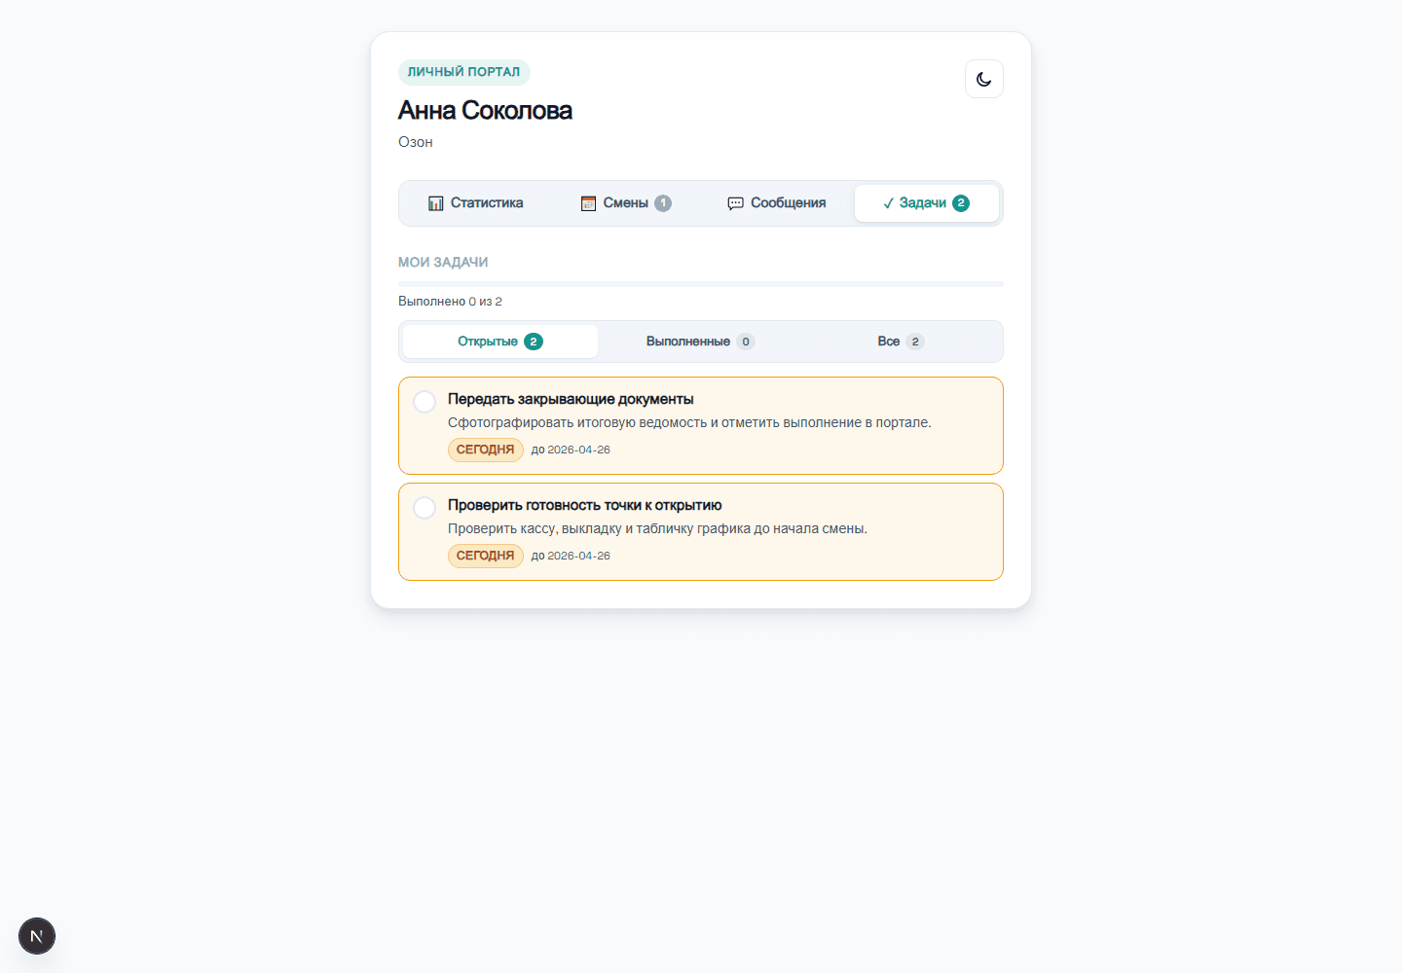
Task: Click the ЛИЧНЫЙ ПОРТАЛ label badge
Action: click(x=464, y=72)
